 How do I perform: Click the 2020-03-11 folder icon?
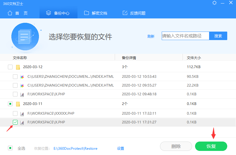coord(18,104)
